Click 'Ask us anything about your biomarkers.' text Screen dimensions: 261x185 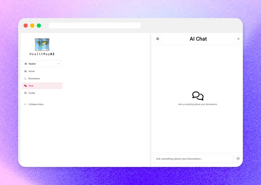pos(198,104)
